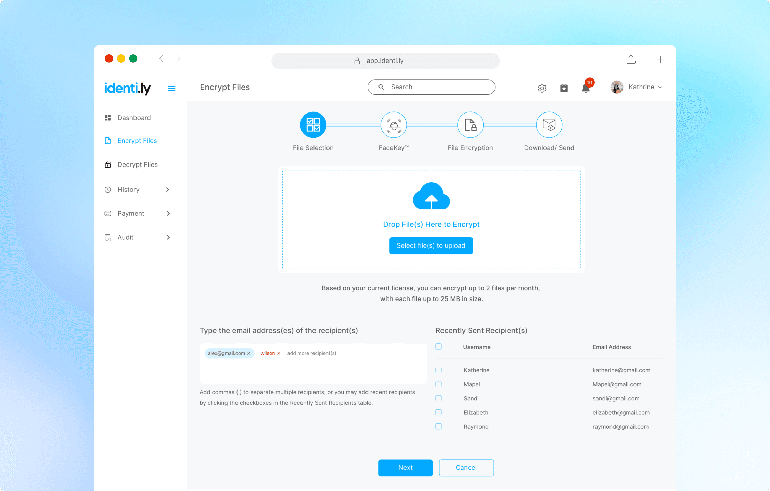Viewport: 770px width, 491px height.
Task: Toggle the select-all recipients checkbox
Action: [x=438, y=347]
